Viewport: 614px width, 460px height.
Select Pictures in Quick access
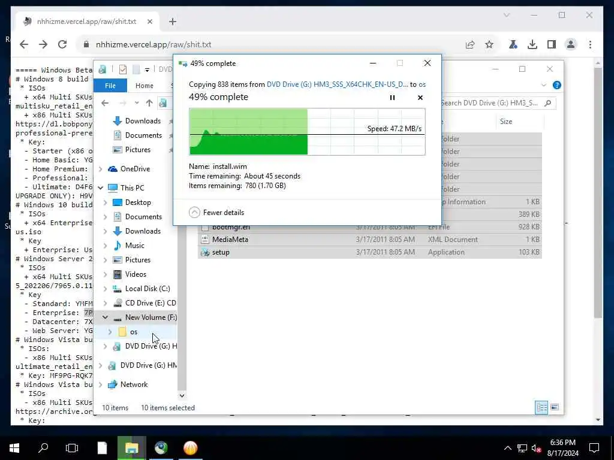point(137,150)
